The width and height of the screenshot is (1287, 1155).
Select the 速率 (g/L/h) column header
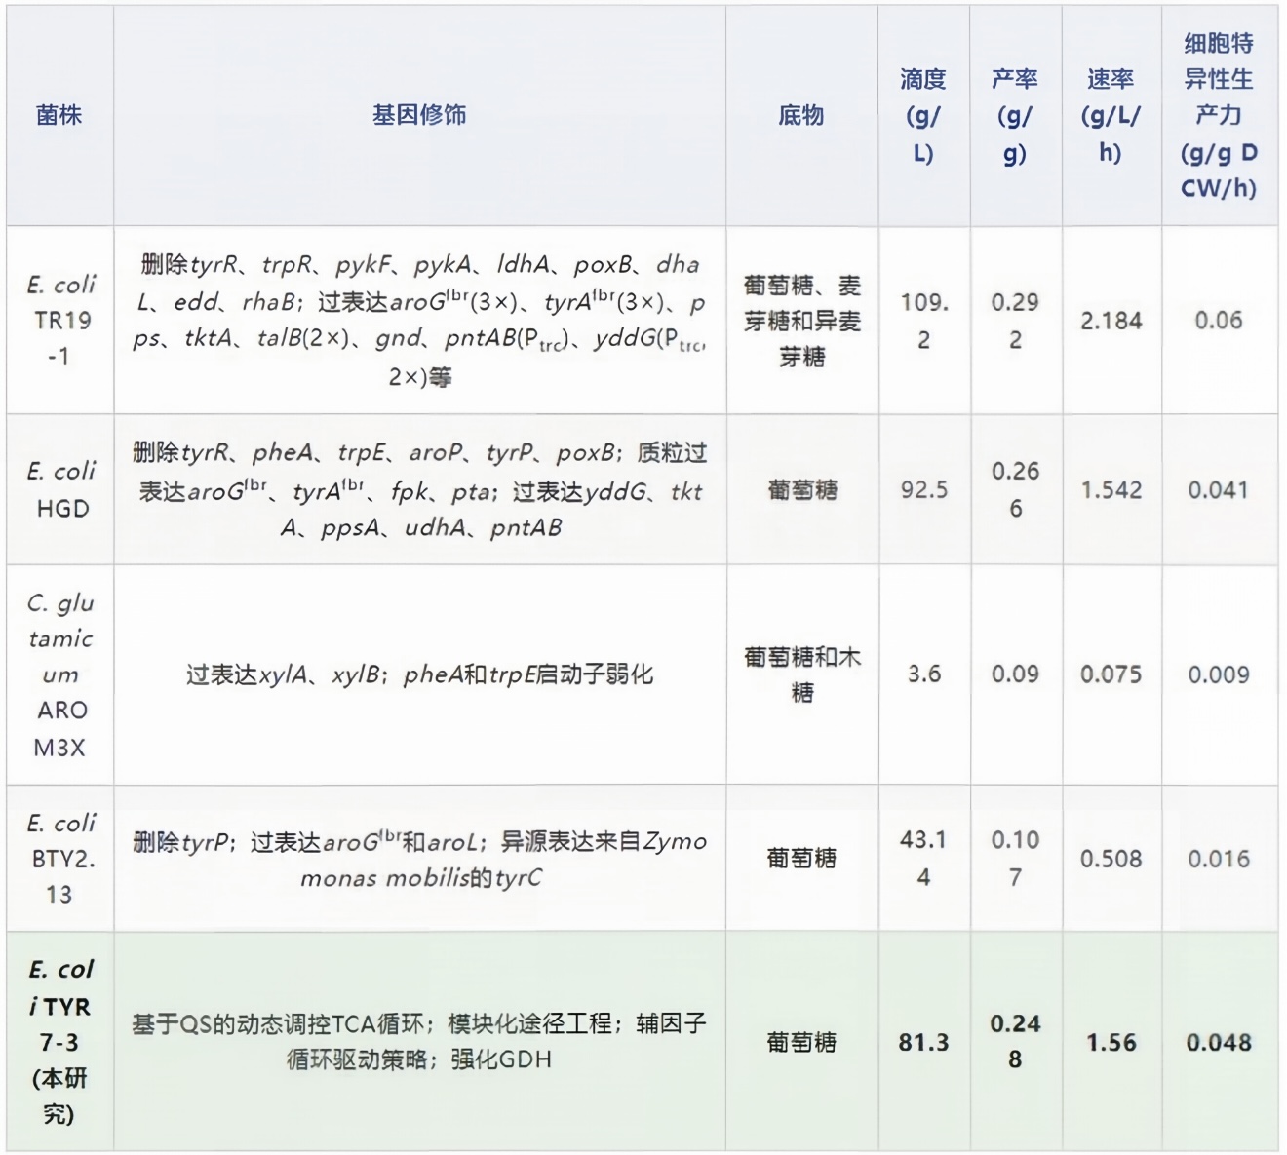point(1111,115)
